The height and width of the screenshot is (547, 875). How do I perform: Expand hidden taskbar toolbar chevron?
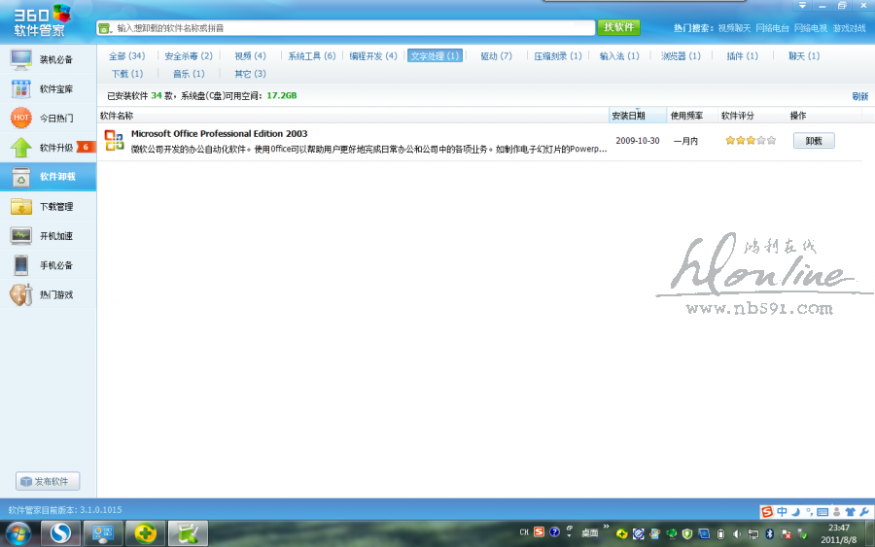click(606, 529)
